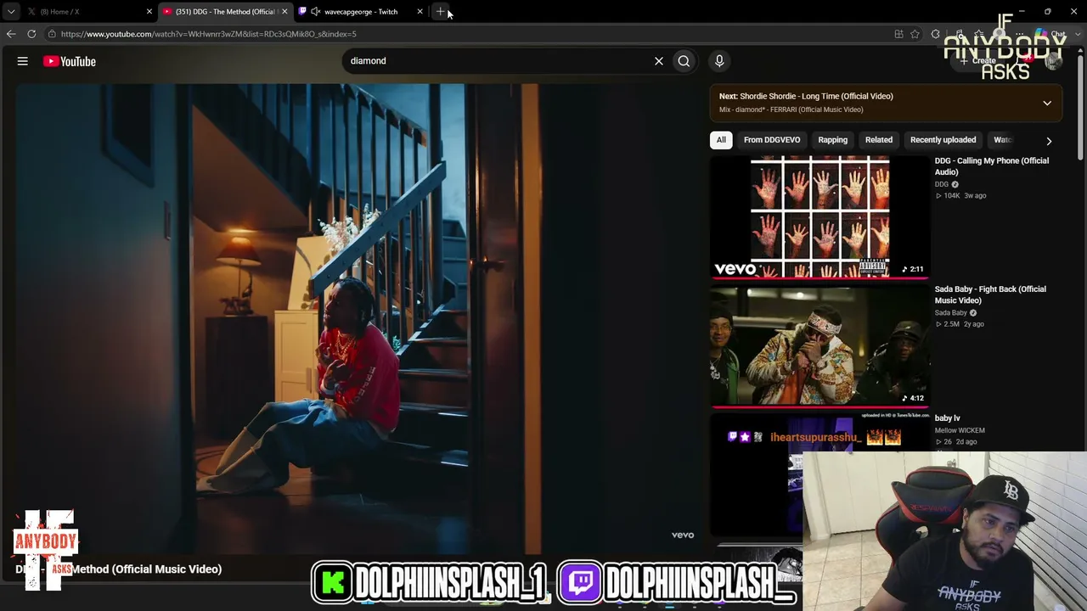Visit the Sada Baby channel link
The width and height of the screenshot is (1087, 611).
pos(951,313)
